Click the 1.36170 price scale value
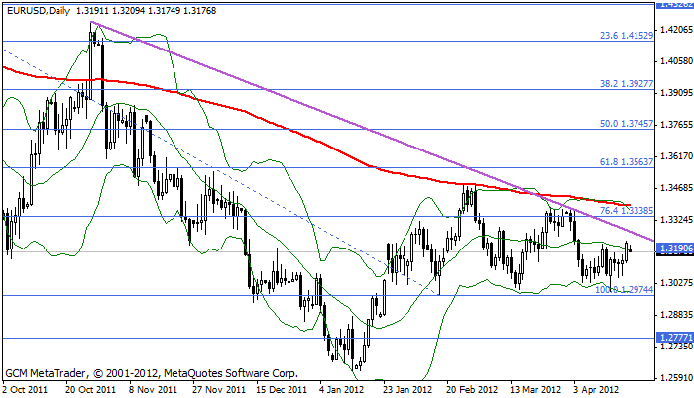Image resolution: width=694 pixels, height=398 pixels. pos(676,156)
